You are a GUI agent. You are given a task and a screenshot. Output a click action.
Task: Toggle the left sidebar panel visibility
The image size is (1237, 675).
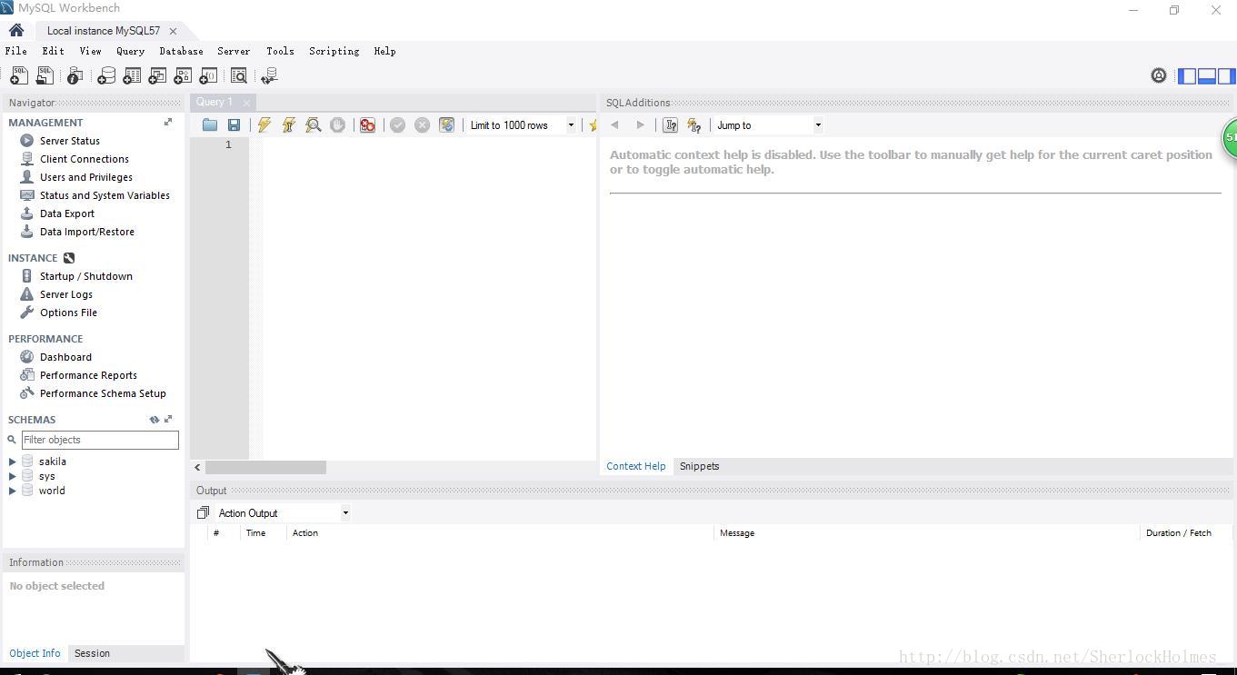coord(1187,76)
